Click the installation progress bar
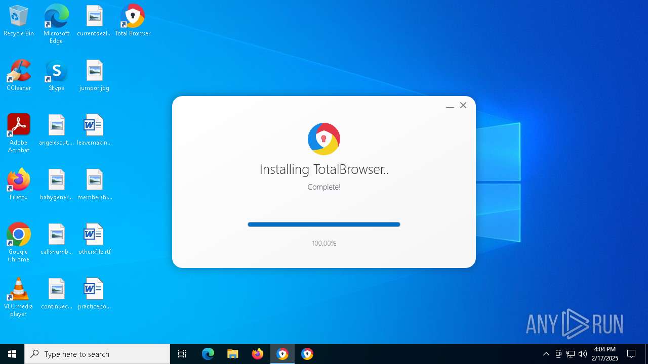 point(324,224)
